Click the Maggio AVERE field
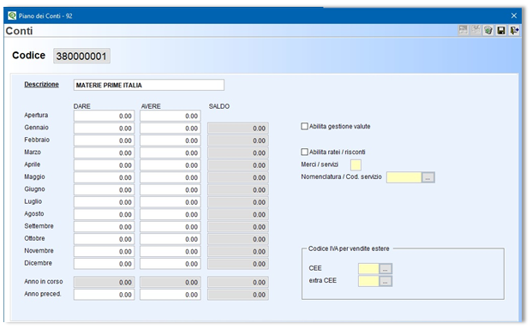Screen dimensions: 532x329 (170, 177)
